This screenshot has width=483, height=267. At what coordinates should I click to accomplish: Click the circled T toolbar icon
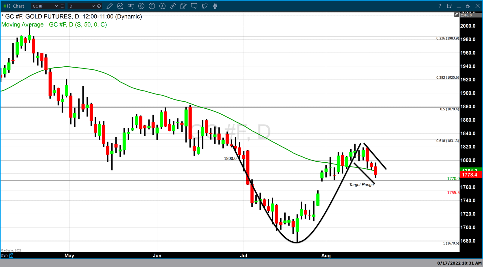coord(152,6)
